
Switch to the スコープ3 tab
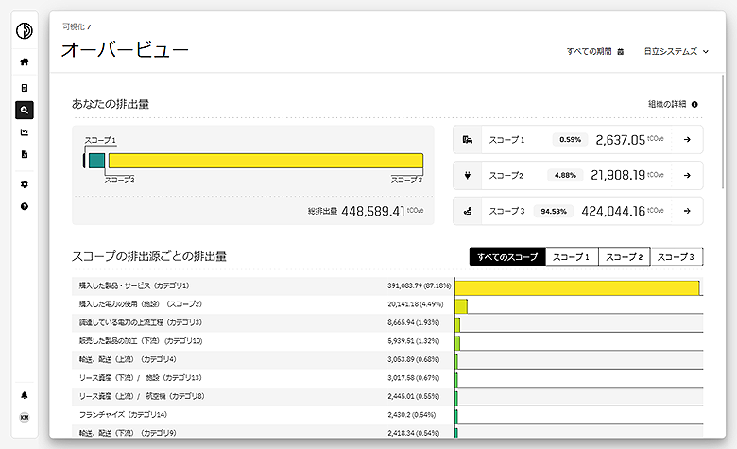tap(677, 257)
